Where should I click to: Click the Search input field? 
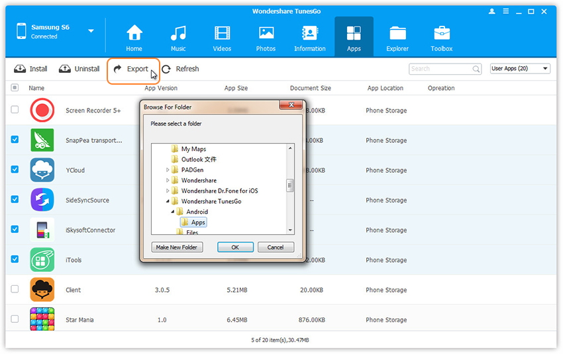(440, 69)
